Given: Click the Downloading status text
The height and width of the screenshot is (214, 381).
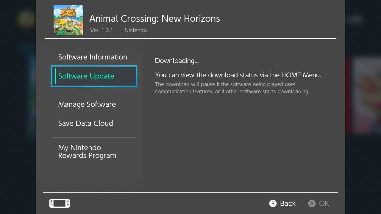Looking at the screenshot, I should pyautogui.click(x=177, y=61).
